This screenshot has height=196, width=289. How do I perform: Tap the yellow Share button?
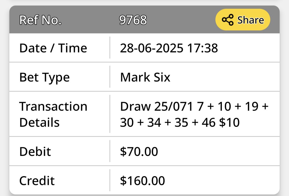[243, 20]
